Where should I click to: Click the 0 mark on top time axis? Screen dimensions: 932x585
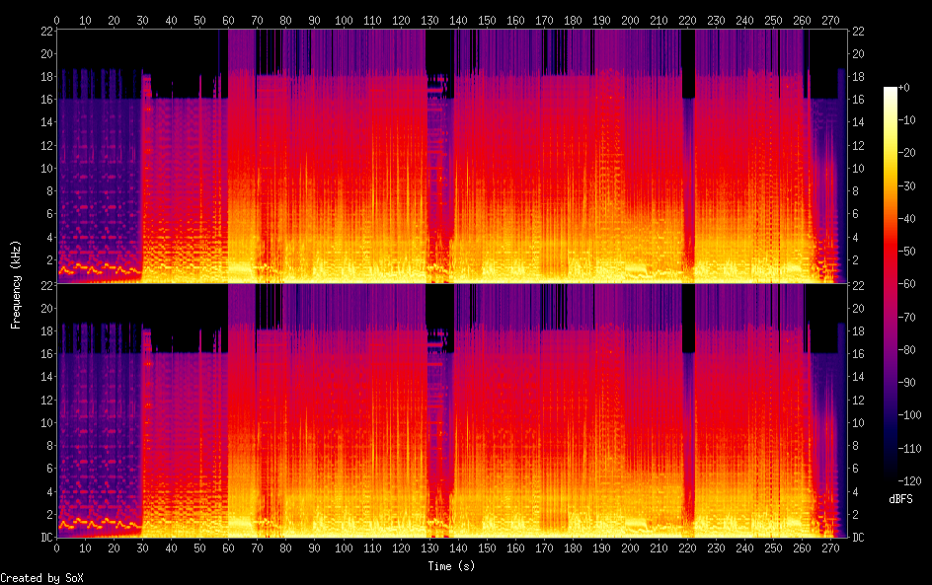click(56, 19)
